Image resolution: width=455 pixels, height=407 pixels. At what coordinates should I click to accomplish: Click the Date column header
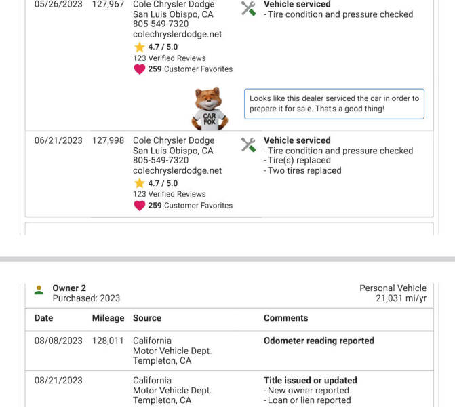pos(43,318)
